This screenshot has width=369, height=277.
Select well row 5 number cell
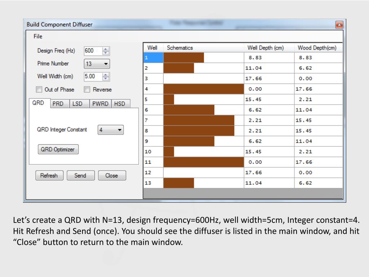pos(153,100)
